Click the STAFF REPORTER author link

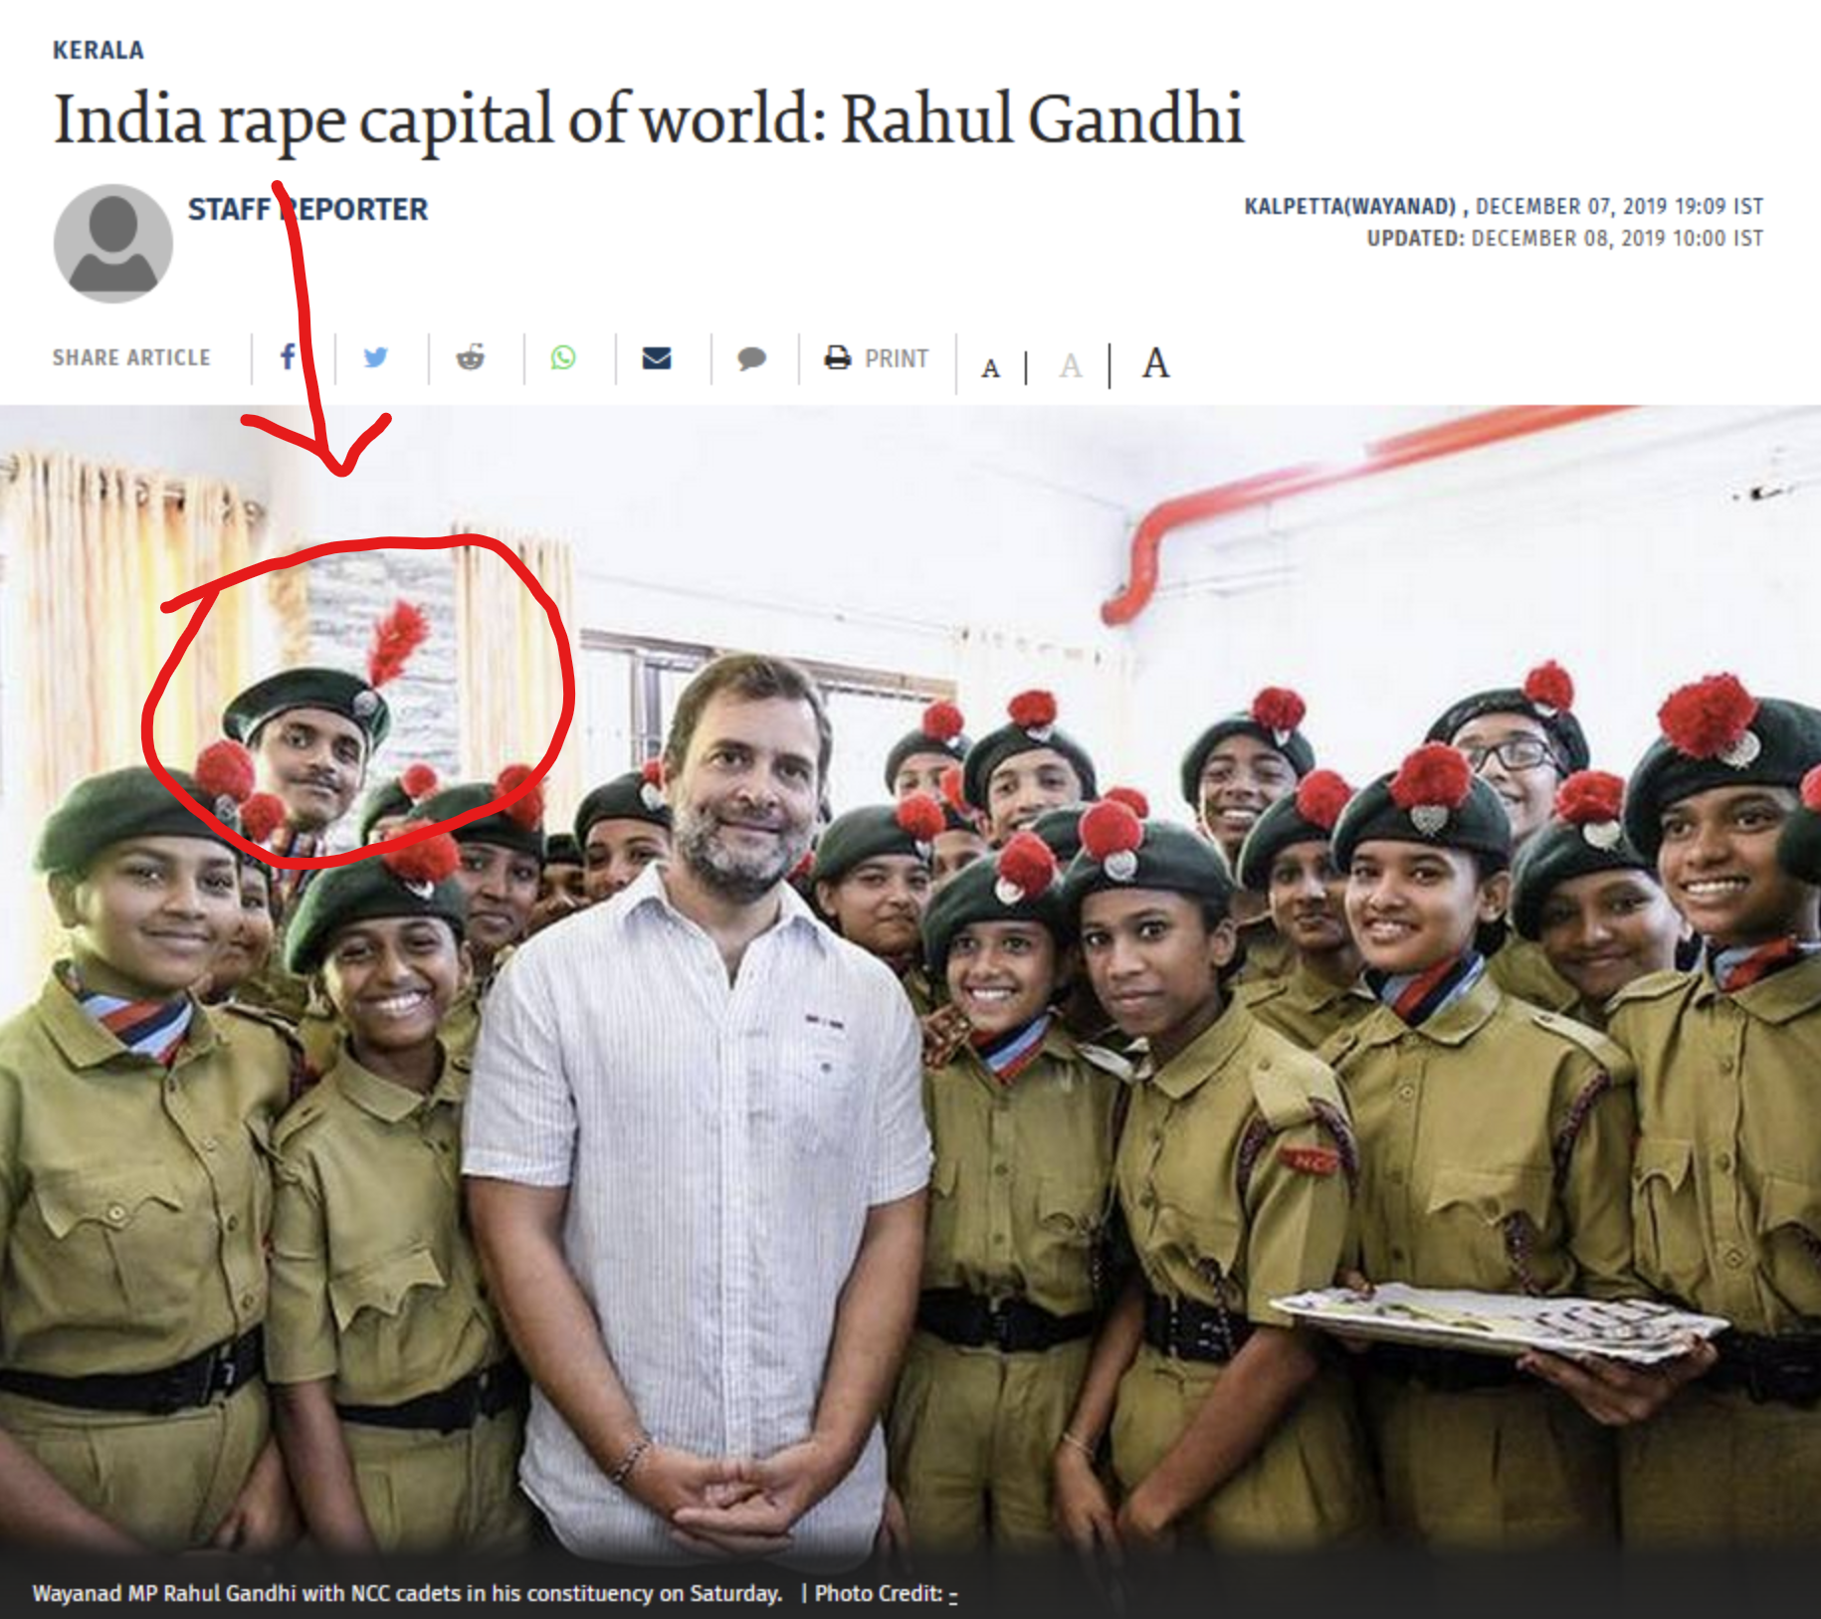tap(307, 209)
